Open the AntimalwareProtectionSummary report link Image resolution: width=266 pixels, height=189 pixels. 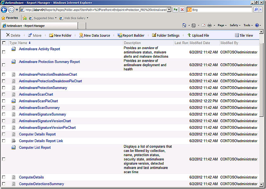pyautogui.click(x=43, y=88)
